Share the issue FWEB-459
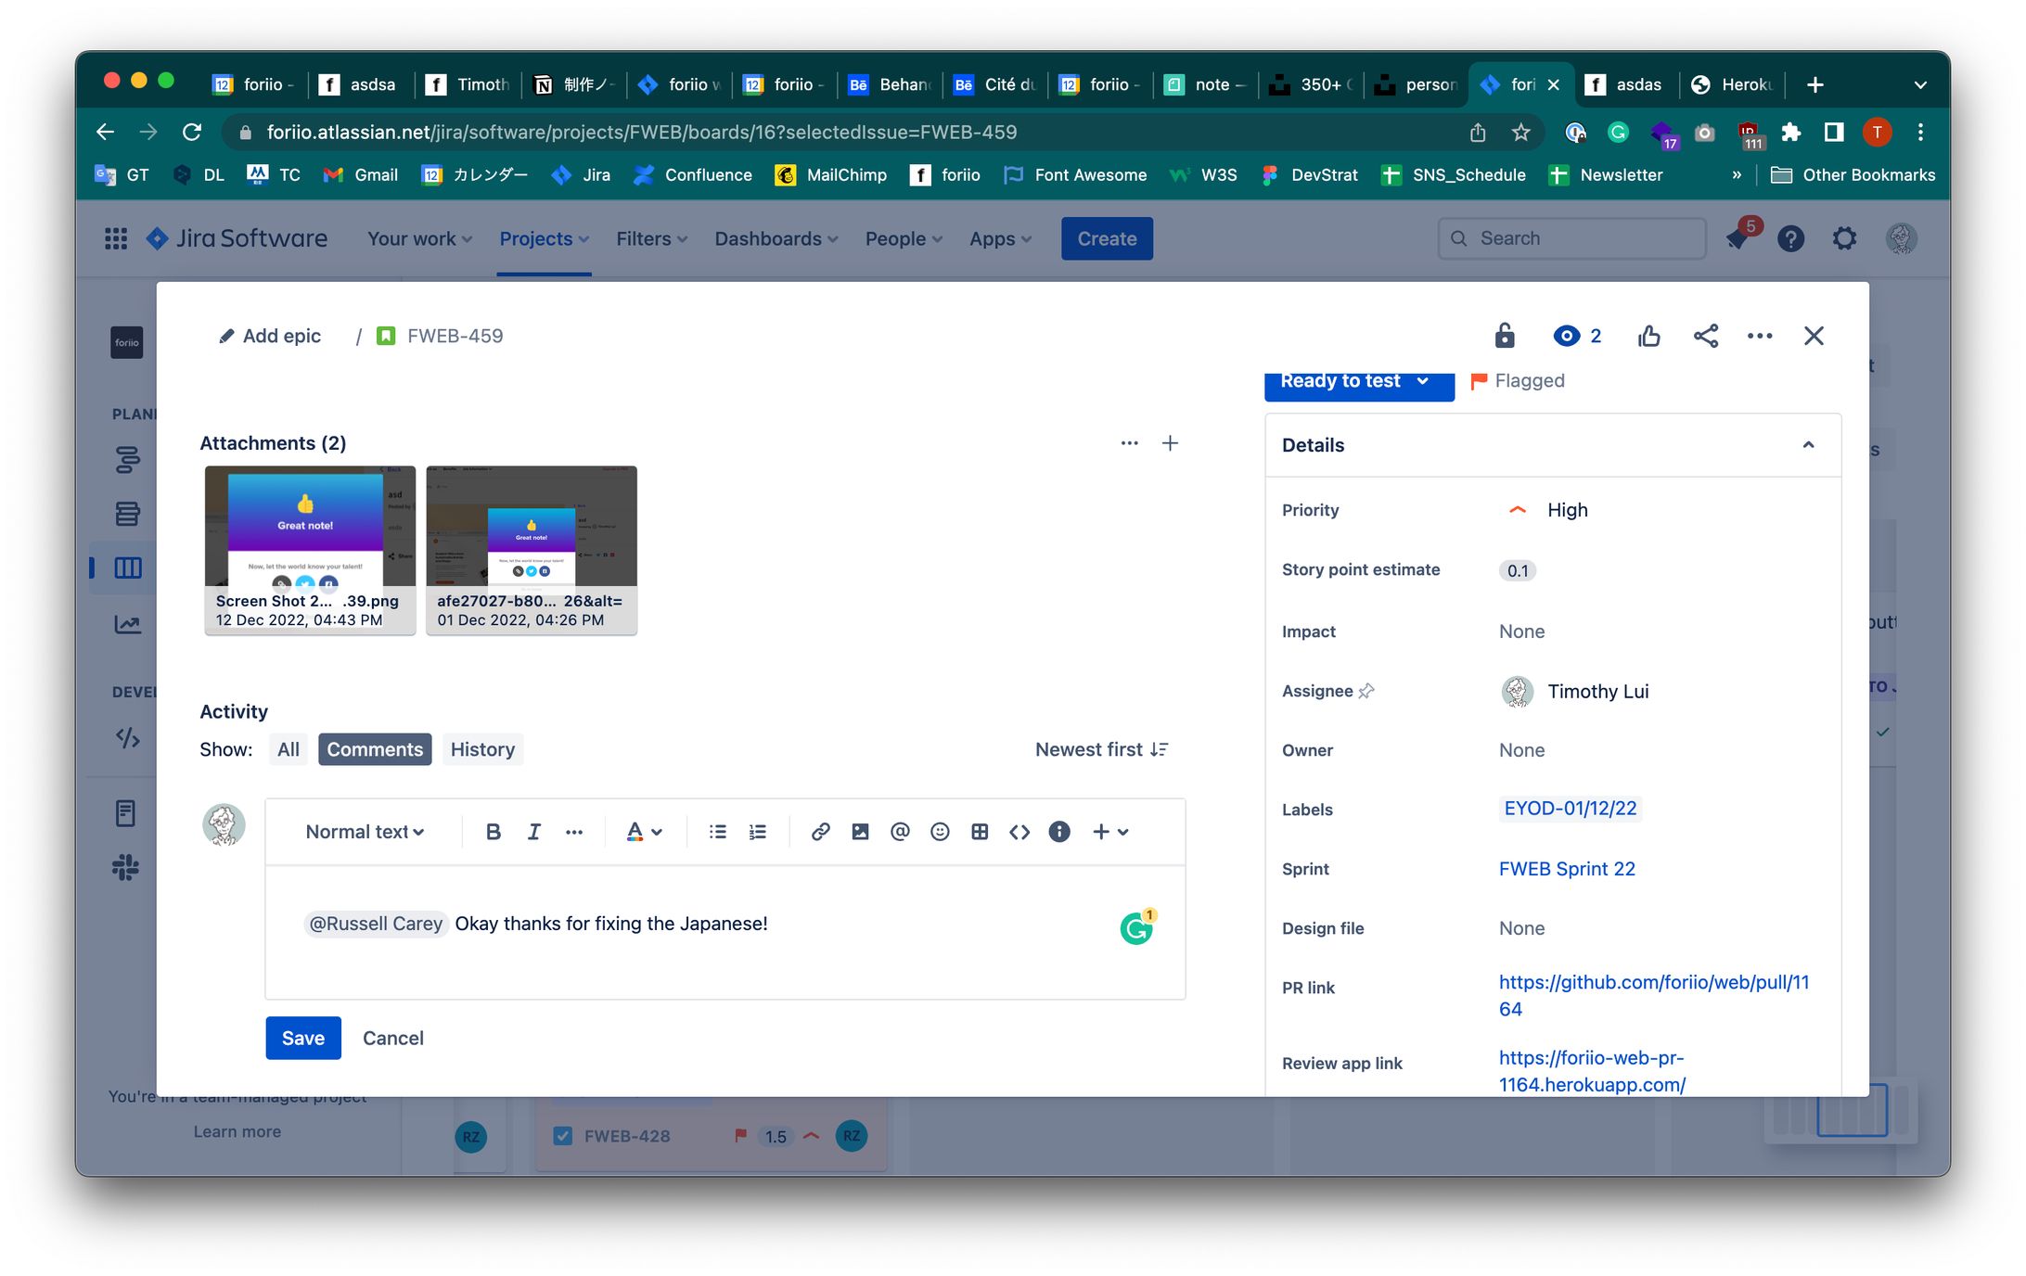2026x1276 pixels. click(1706, 336)
